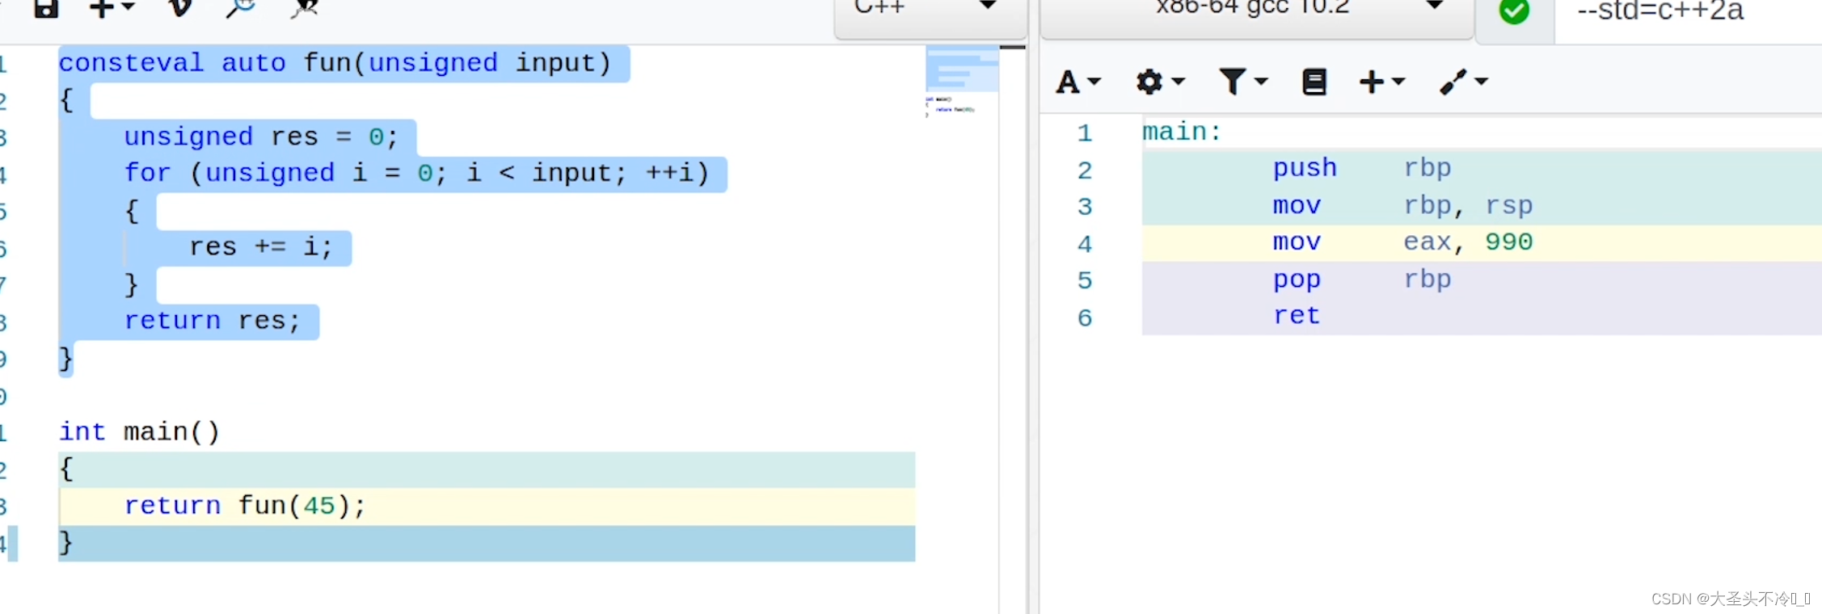The height and width of the screenshot is (614, 1822).
Task: Click the save floppy-disk icon in editor toolbar
Action: click(46, 8)
